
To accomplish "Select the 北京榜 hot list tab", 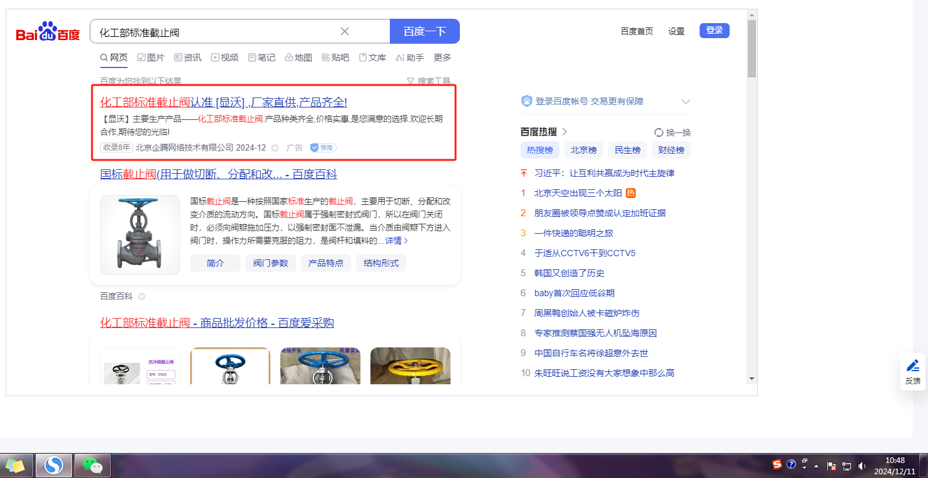I will click(584, 150).
